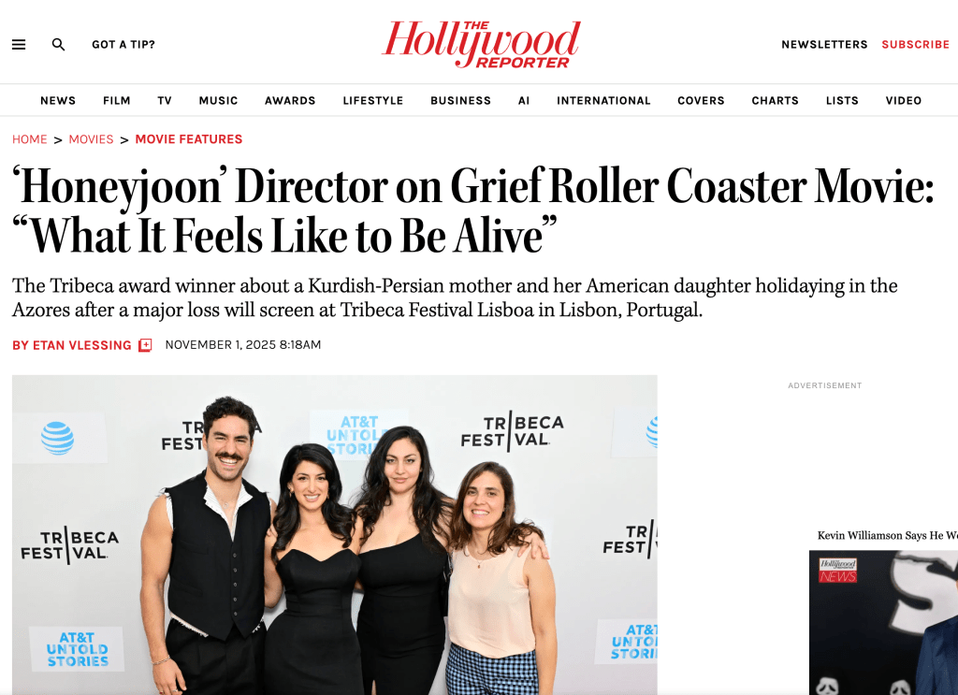Open Newsletters in the header
This screenshot has width=958, height=695.
(x=824, y=45)
